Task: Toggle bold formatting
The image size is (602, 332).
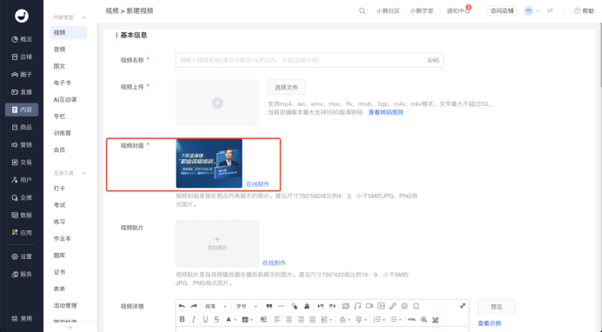Action: point(182,319)
